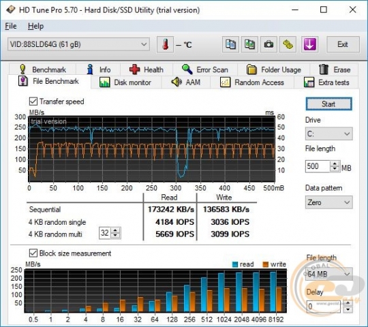The height and width of the screenshot is (327, 368).
Task: Open the Random Access tab
Action: coord(252,82)
